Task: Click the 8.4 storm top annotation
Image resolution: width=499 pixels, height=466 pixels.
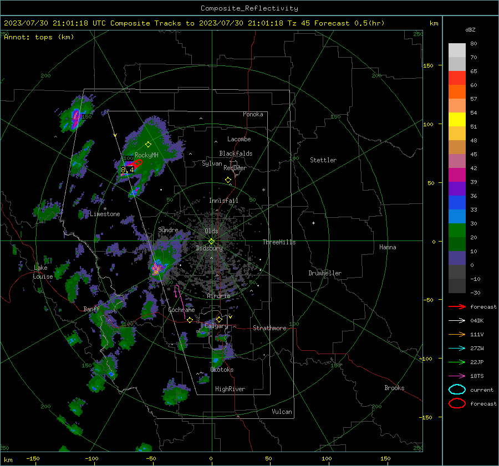Action: pyautogui.click(x=128, y=170)
